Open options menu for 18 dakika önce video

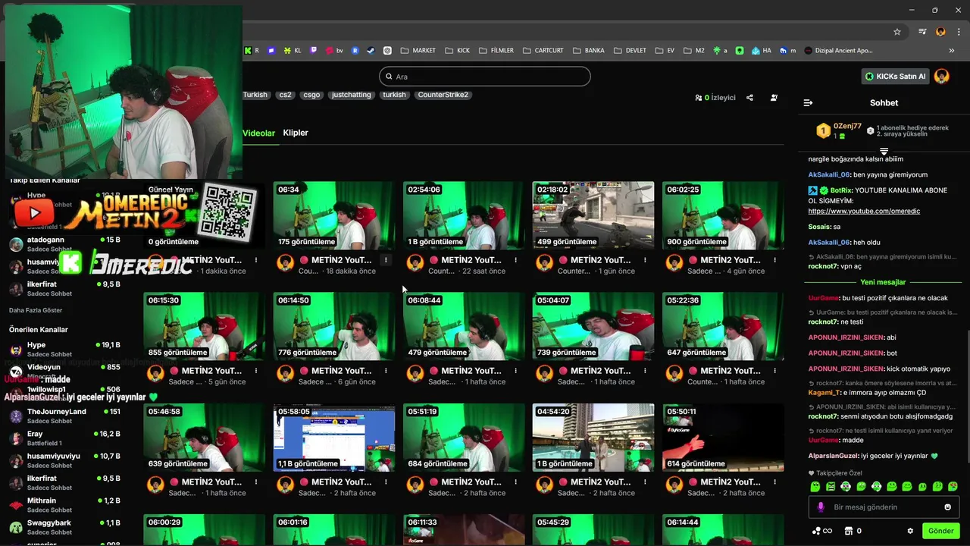[386, 260]
